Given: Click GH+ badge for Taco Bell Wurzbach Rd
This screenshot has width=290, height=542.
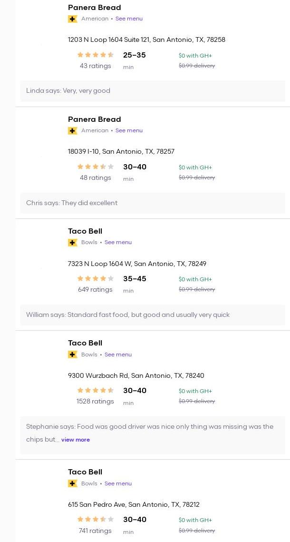Looking at the screenshot, I should point(73,355).
